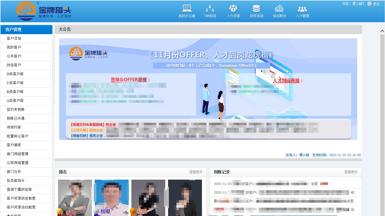Open 财务系统 coin stack icon
385x216 pixels.
point(256,9)
